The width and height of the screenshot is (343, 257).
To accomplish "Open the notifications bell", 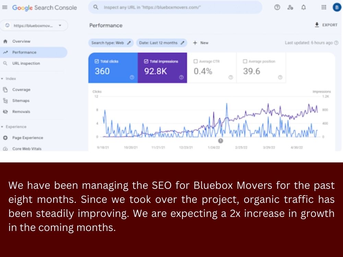I will click(304, 8).
